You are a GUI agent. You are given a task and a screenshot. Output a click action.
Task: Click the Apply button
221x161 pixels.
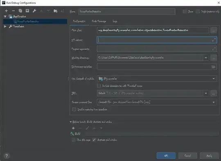(x=209, y=156)
